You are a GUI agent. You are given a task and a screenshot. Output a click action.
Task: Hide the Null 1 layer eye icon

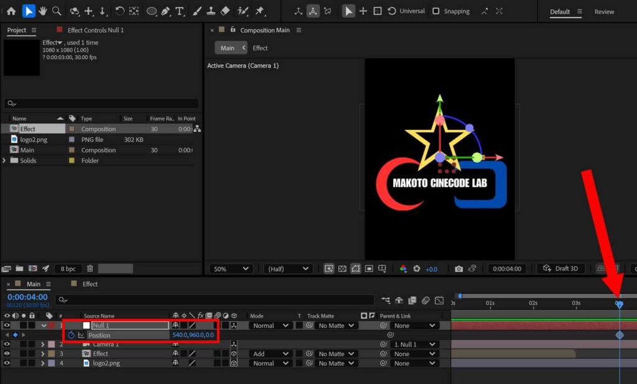(x=6, y=325)
